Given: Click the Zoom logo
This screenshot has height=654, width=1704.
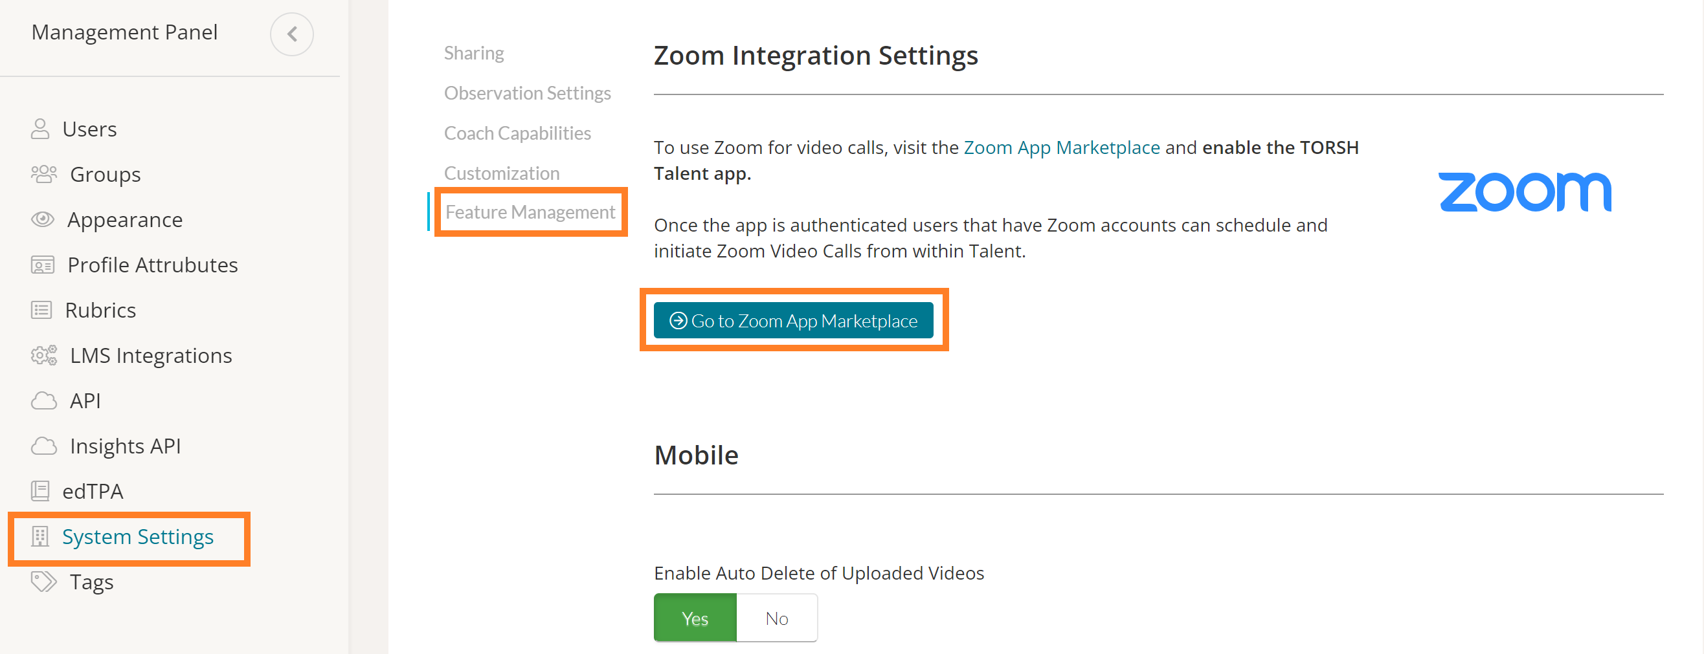Looking at the screenshot, I should tap(1525, 191).
